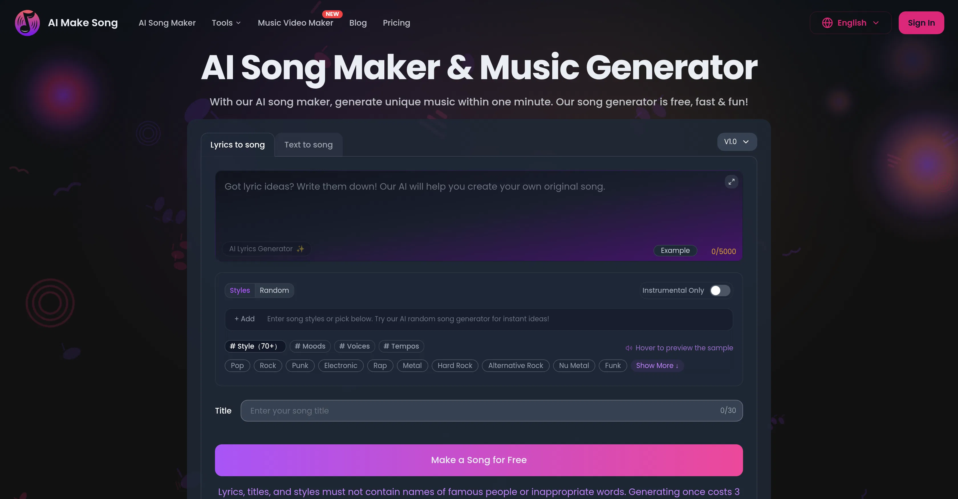Click the AI Make Song logo icon
Viewport: 958px width, 499px height.
[x=27, y=23]
